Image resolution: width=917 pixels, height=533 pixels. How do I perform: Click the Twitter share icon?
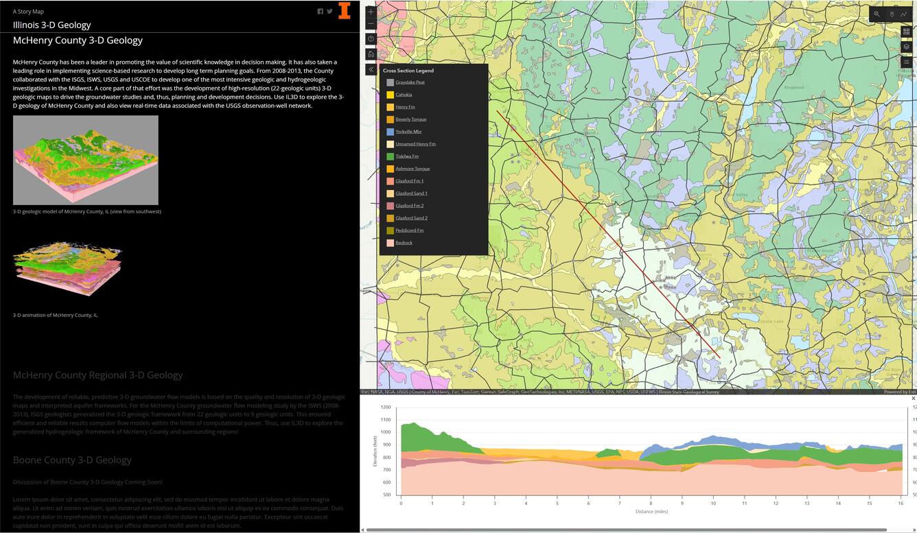pyautogui.click(x=330, y=11)
